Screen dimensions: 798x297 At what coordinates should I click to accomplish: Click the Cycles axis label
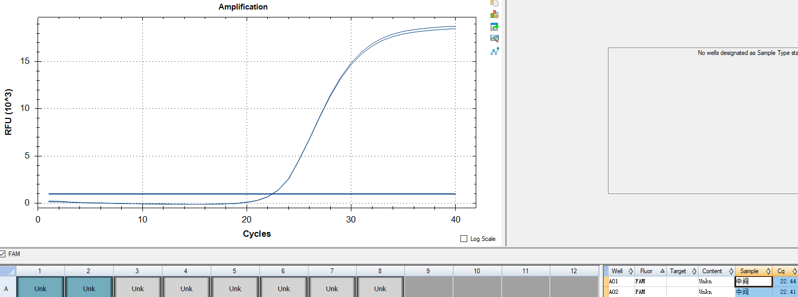pos(257,234)
